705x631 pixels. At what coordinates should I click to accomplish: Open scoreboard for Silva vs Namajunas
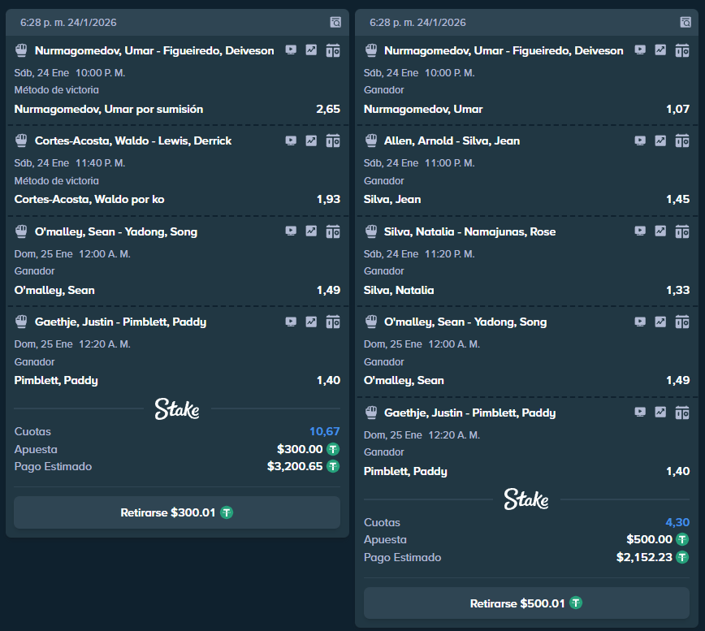coord(682,231)
